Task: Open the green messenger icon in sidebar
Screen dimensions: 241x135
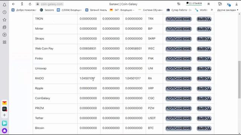Action: 5,123
